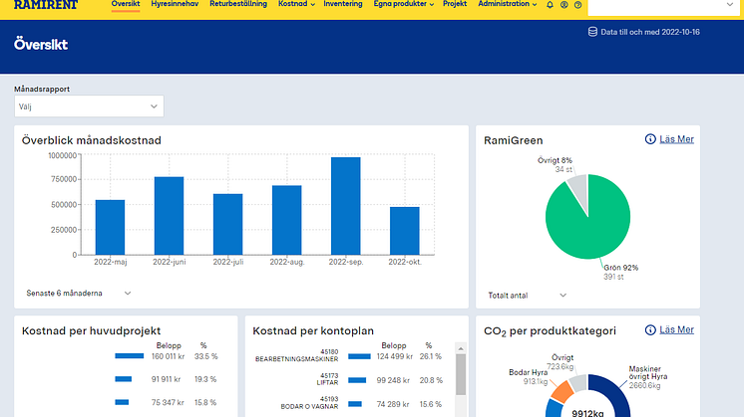Image resolution: width=744 pixels, height=417 pixels.
Task: Click the 45180 BEARBETNINGSMASKINER row label
Action: (x=297, y=355)
